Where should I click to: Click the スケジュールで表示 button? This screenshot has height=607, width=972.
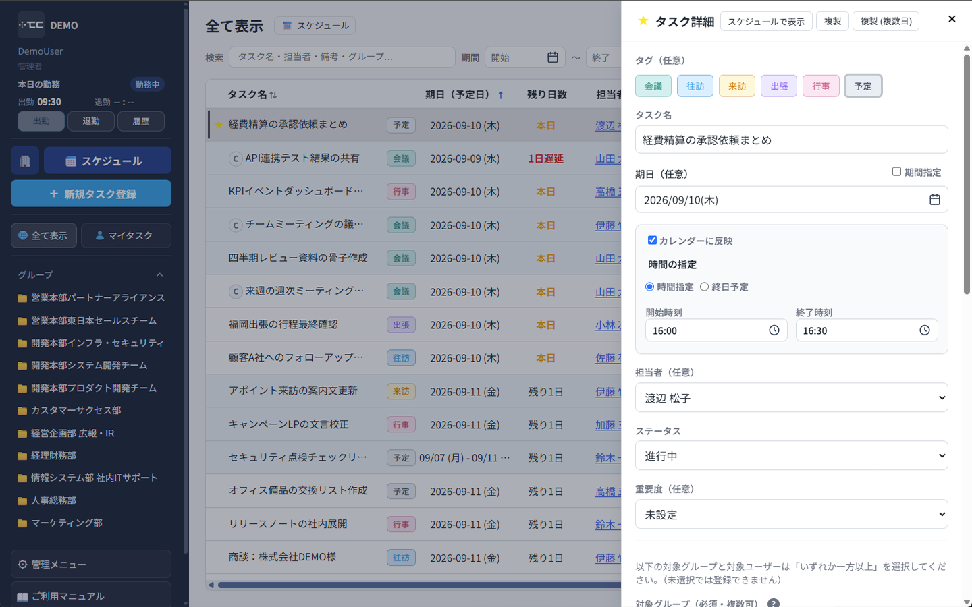tap(766, 22)
